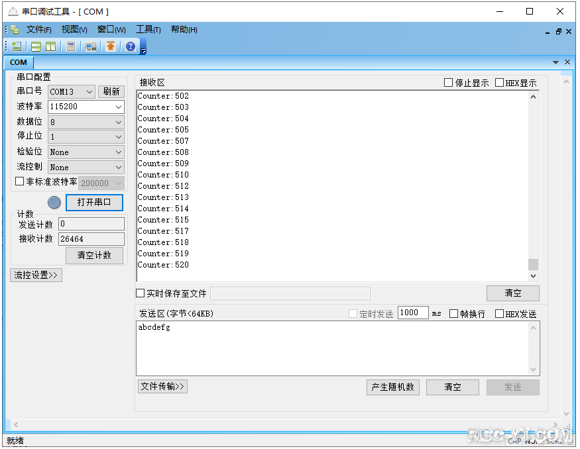Expand 流控设置>> section

point(36,275)
